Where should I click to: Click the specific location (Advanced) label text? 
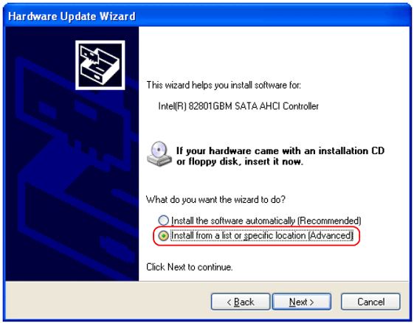tap(298, 235)
